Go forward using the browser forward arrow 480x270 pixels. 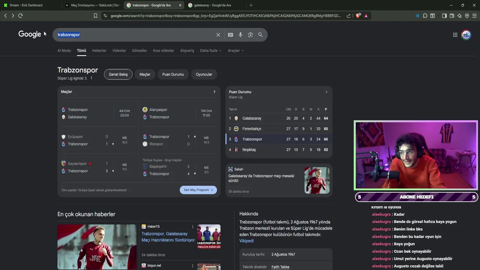13,16
